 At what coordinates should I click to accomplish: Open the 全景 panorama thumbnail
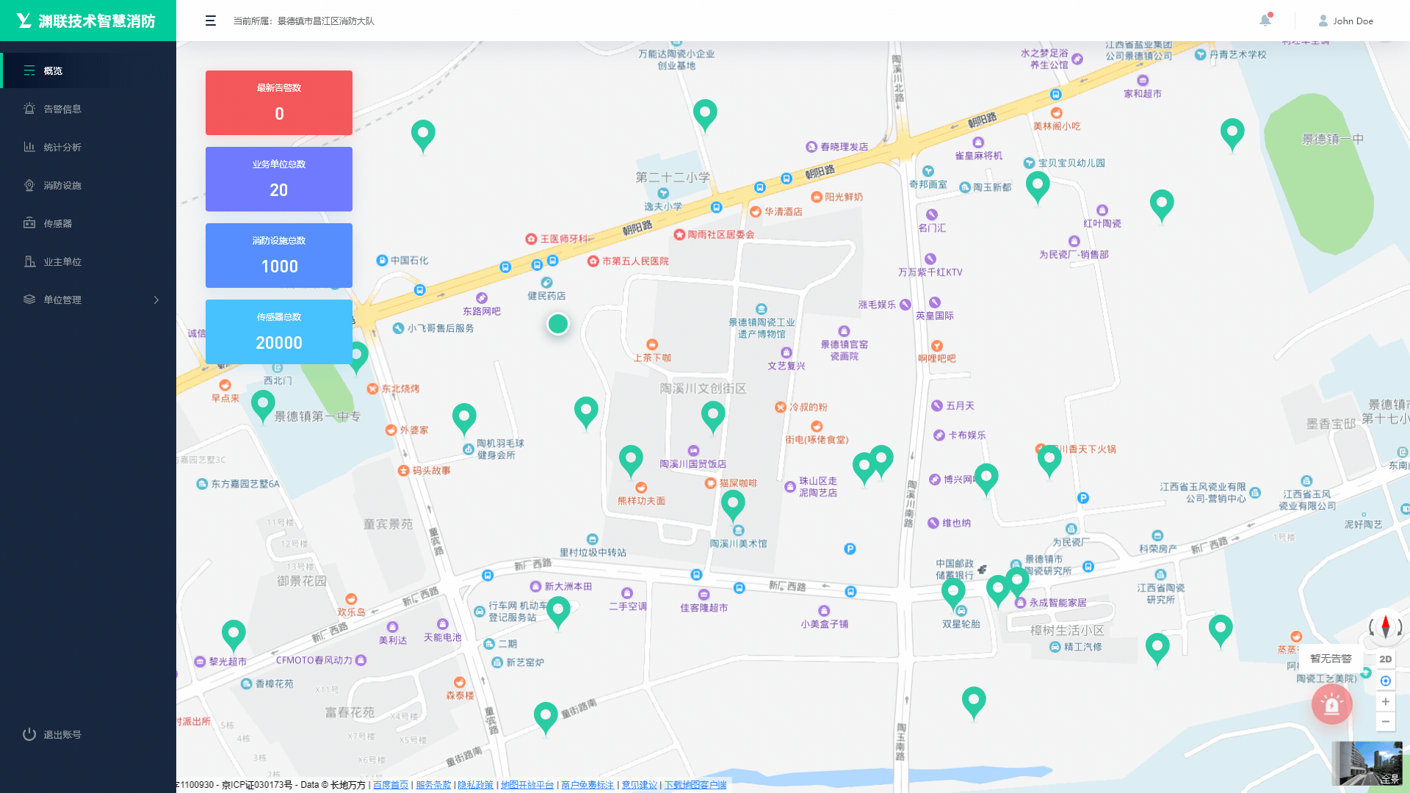(x=1367, y=763)
